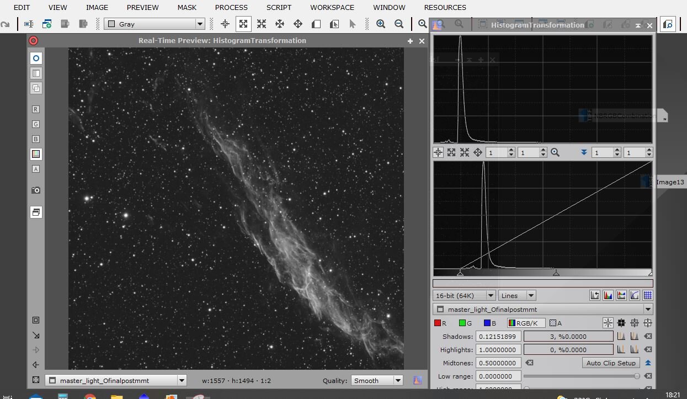The width and height of the screenshot is (687, 399).
Task: Click the histogram zoom magnifier icon
Action: (x=555, y=152)
